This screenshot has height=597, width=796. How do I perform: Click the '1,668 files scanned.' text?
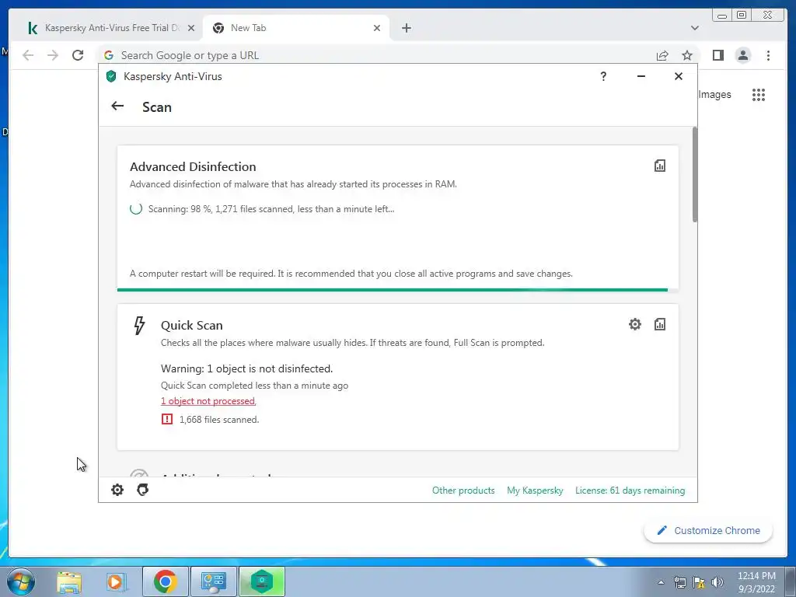pyautogui.click(x=219, y=420)
